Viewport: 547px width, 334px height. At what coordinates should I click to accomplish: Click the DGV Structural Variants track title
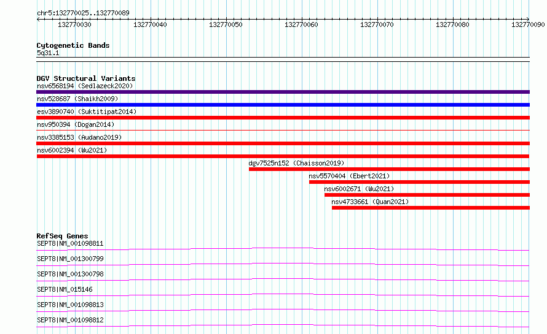(86, 78)
